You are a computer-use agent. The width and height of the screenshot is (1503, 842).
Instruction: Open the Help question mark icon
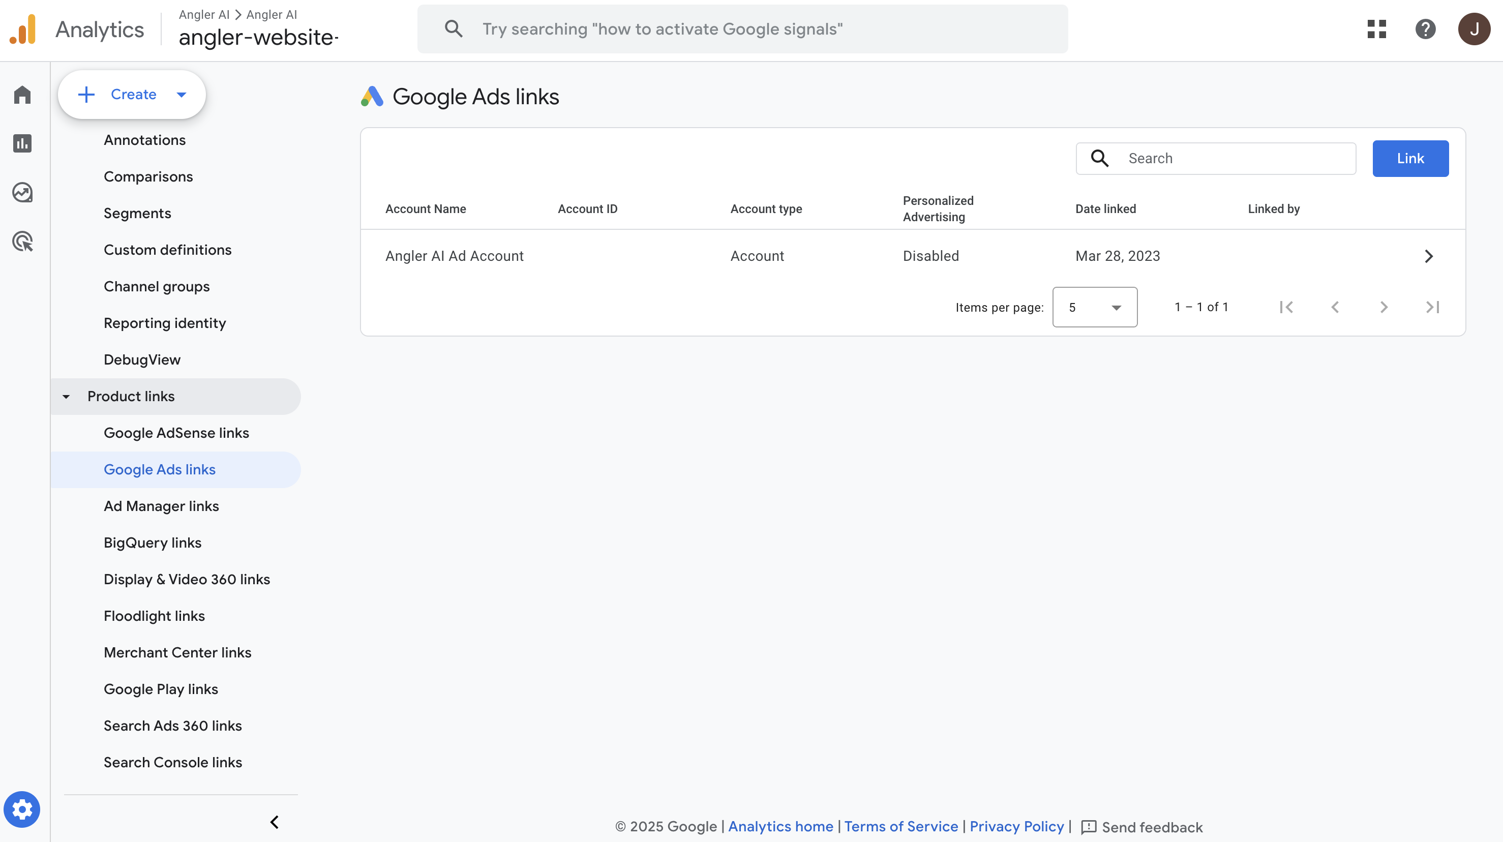click(x=1425, y=29)
